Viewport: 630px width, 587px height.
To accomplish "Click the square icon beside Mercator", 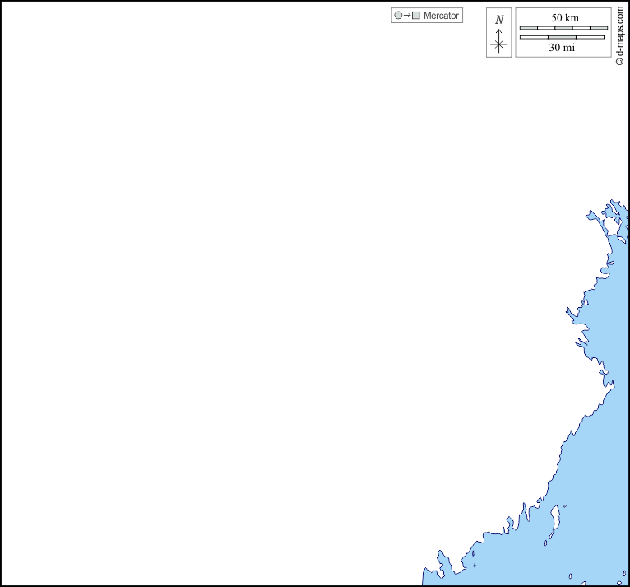I will [x=416, y=16].
